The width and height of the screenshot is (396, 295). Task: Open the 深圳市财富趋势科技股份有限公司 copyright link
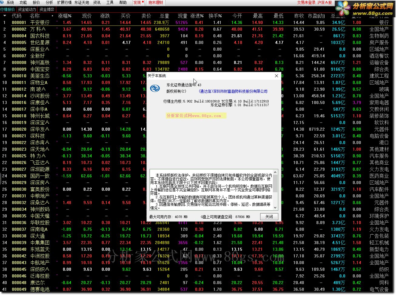(233, 91)
